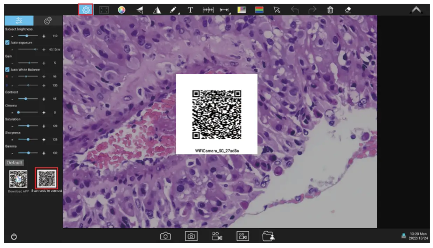This screenshot has height=248, width=433.
Task: Increase Subject brightness with plus
Action: [44, 36]
